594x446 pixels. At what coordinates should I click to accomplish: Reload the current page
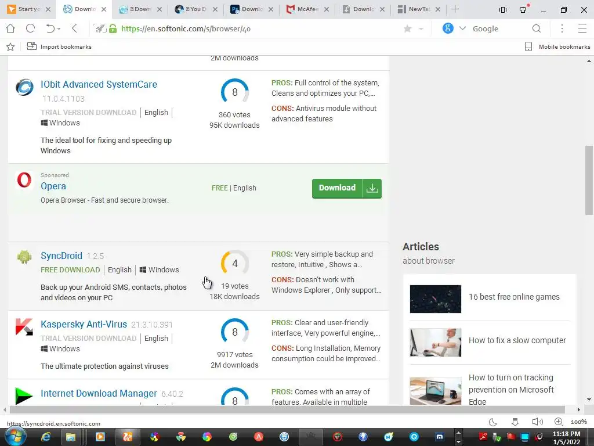(x=30, y=28)
